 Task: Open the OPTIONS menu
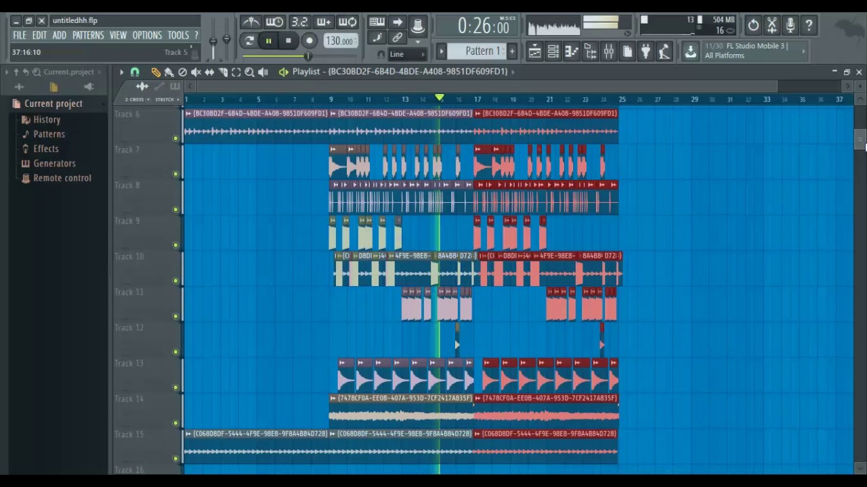pyautogui.click(x=147, y=35)
